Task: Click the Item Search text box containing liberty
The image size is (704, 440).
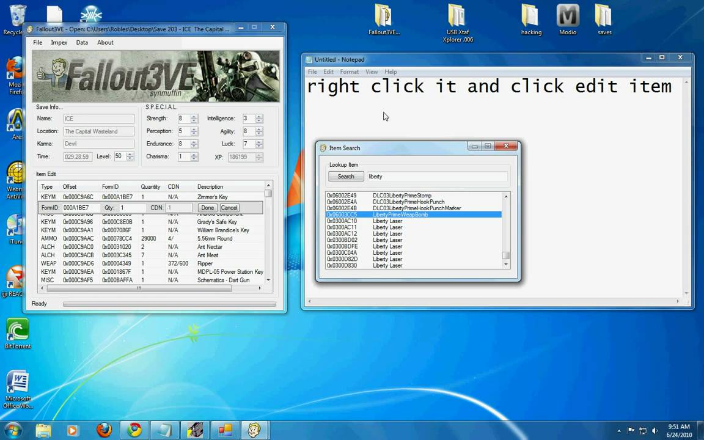Action: [438, 177]
